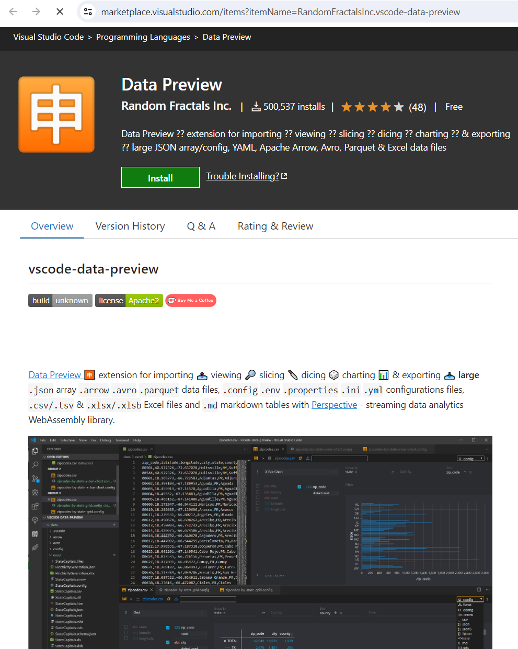
Task: Choose Save in the open config dropdown list
Action: point(470,605)
